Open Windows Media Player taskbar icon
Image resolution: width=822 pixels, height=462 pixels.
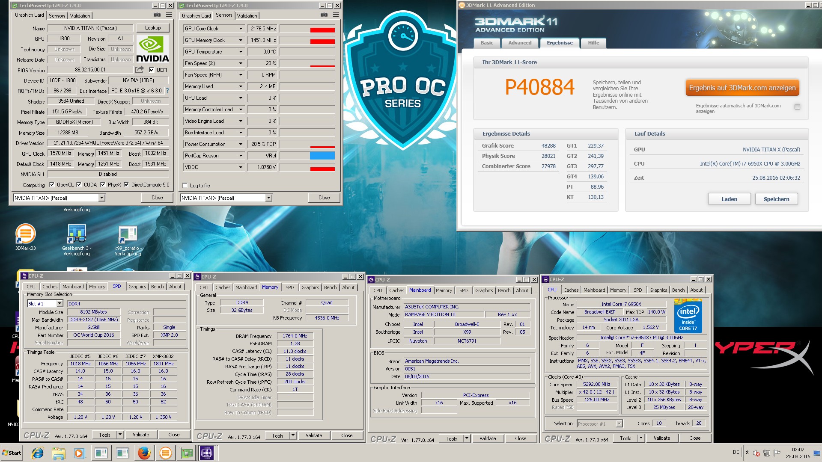80,453
